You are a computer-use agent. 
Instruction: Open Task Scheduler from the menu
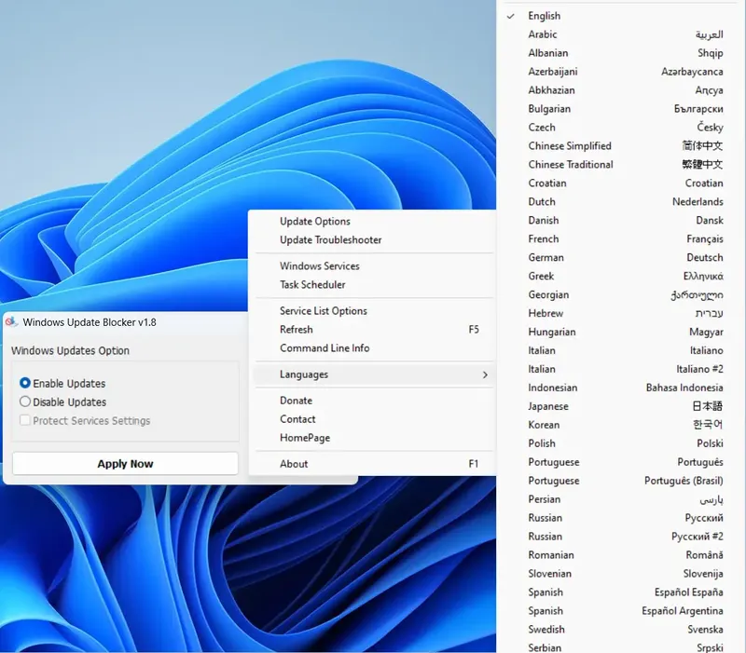[x=374, y=284]
